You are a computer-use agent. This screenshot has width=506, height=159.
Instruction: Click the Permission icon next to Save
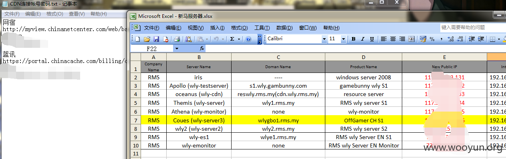165,39
